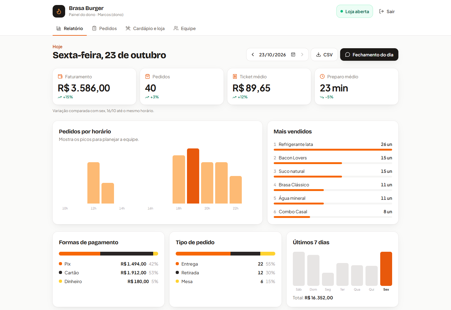Click the Refrigerante lata progress bar
This screenshot has height=310, width=451.
click(333, 150)
